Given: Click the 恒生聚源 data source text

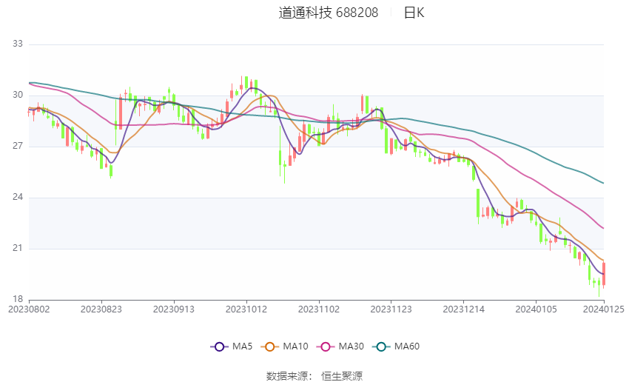Looking at the screenshot, I should [342, 376].
